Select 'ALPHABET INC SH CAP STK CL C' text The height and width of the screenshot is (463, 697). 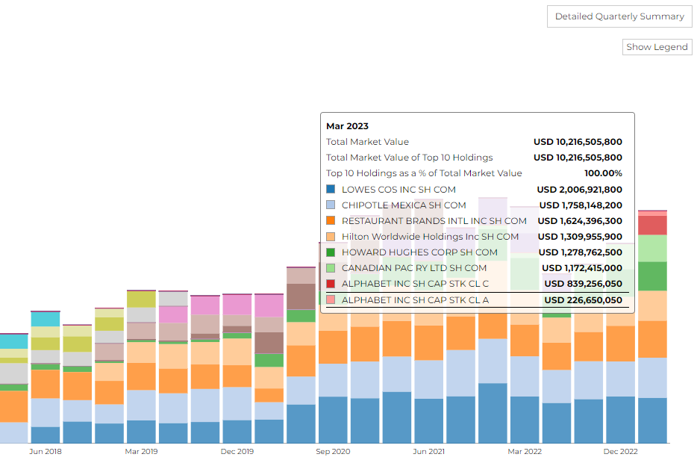click(x=415, y=283)
